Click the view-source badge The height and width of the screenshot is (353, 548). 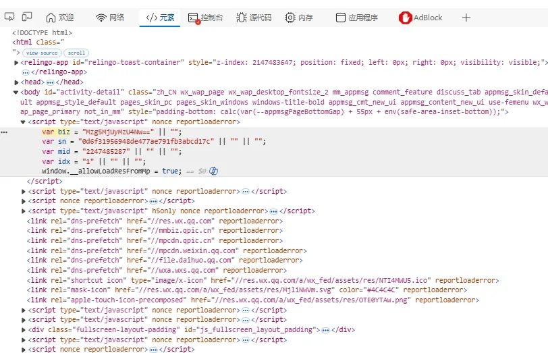point(42,53)
